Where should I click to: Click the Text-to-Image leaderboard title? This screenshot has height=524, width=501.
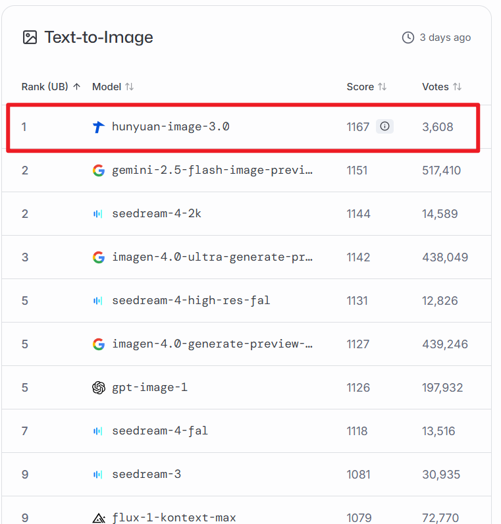[x=99, y=38]
